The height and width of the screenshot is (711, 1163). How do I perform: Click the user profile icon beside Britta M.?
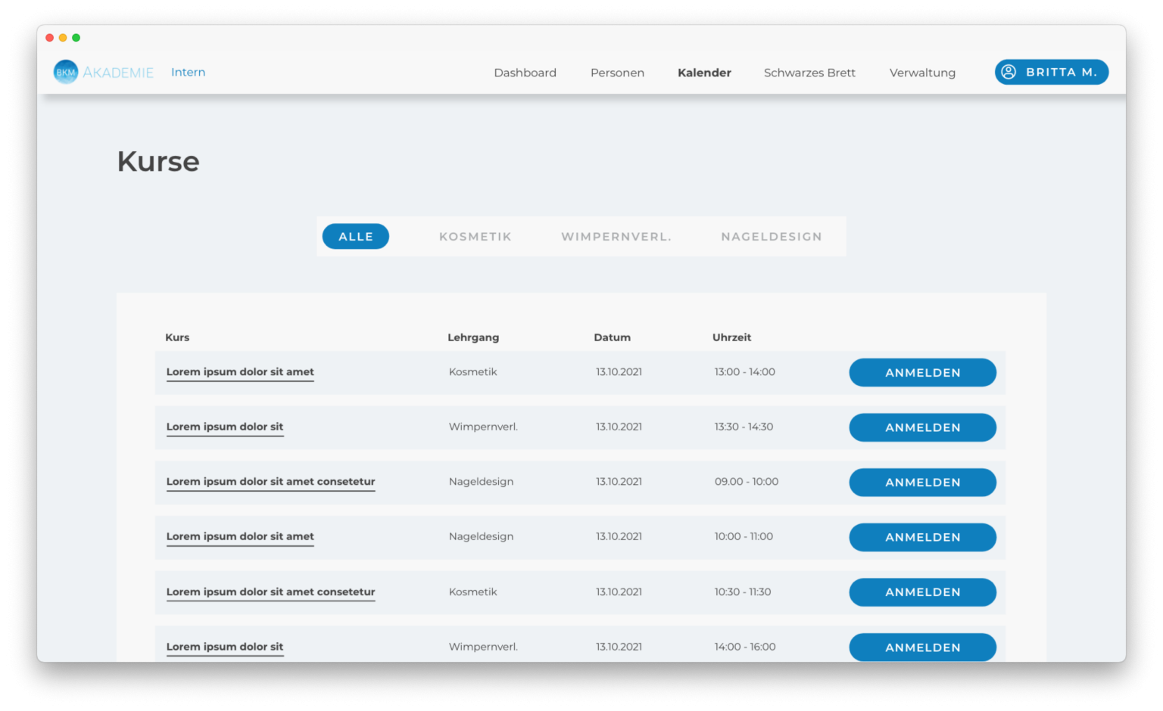(x=1009, y=72)
